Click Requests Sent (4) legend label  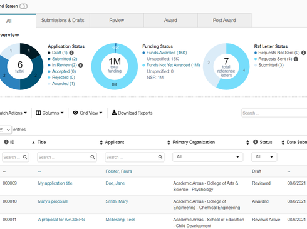(275, 59)
